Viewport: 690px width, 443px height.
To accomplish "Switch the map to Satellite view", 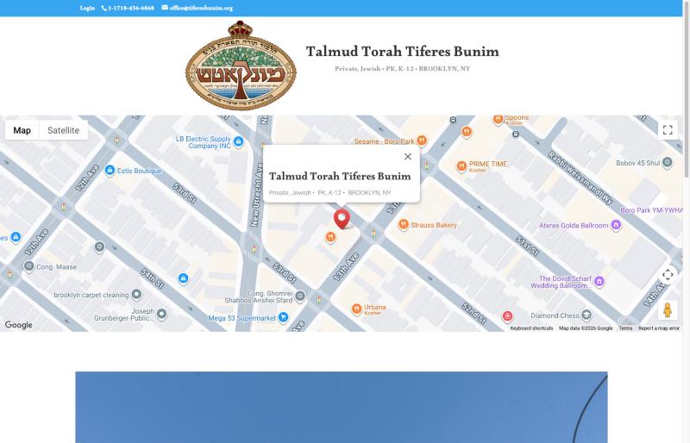I will click(x=63, y=130).
